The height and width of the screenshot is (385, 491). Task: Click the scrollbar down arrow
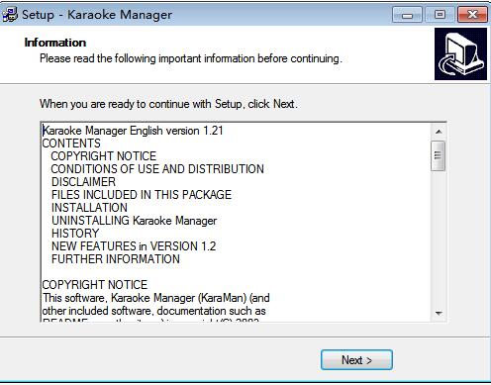[439, 313]
